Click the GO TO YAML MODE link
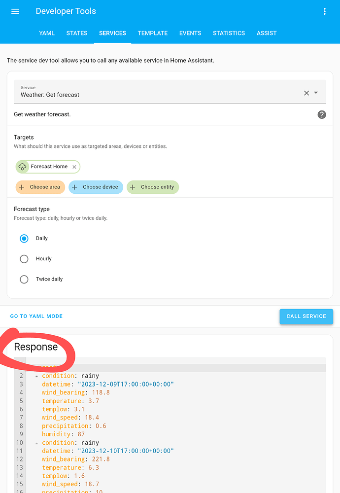 36,316
